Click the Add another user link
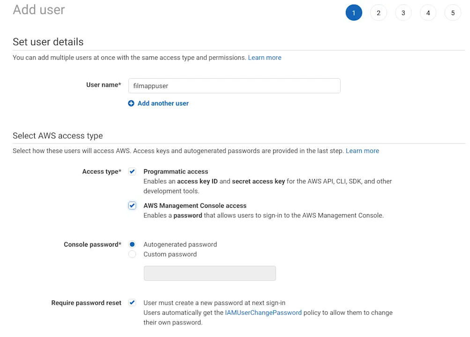 (163, 104)
